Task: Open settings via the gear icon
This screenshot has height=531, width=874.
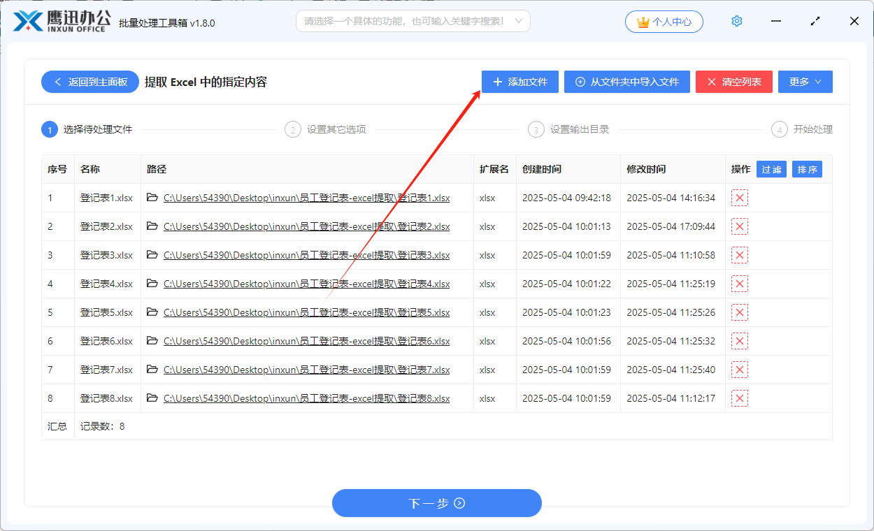Action: point(736,21)
